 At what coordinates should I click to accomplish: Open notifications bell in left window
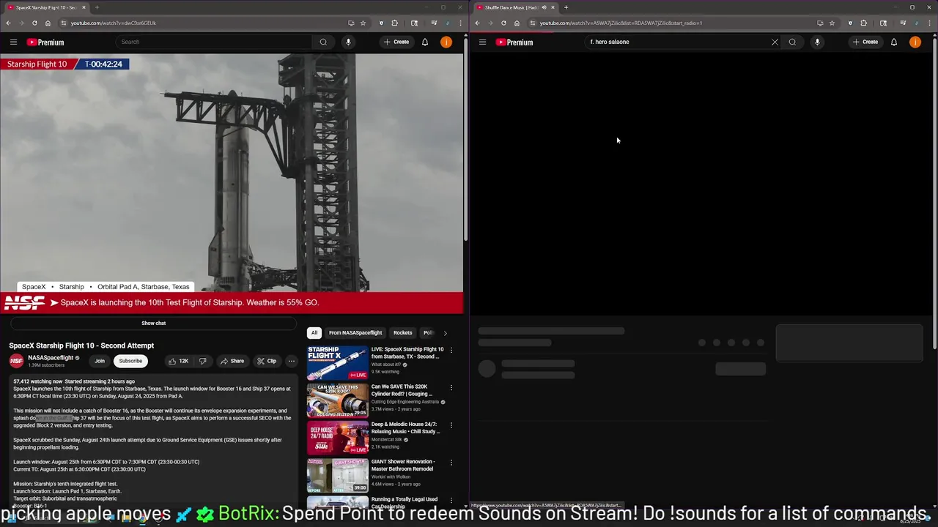click(424, 42)
